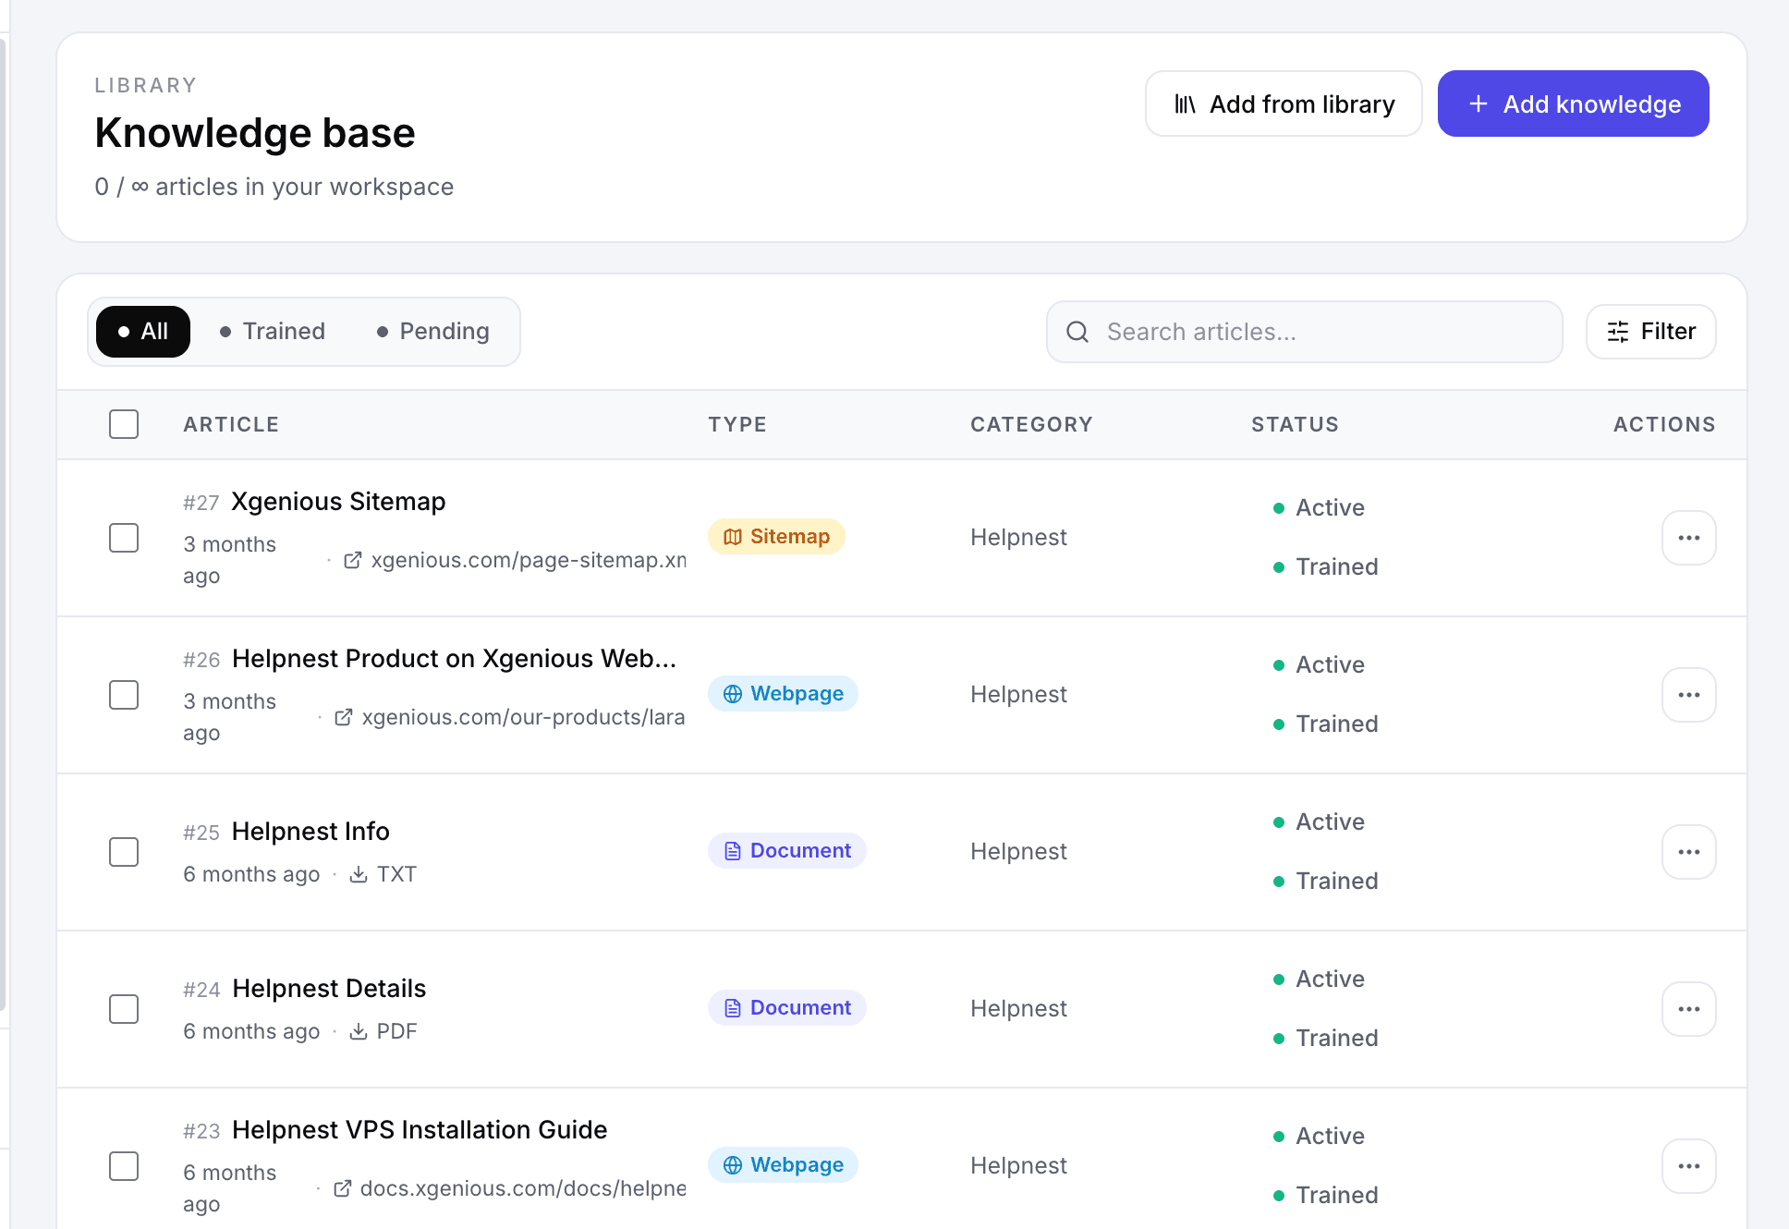
Task: Check the Helpnest Info row checkbox
Action: point(124,852)
